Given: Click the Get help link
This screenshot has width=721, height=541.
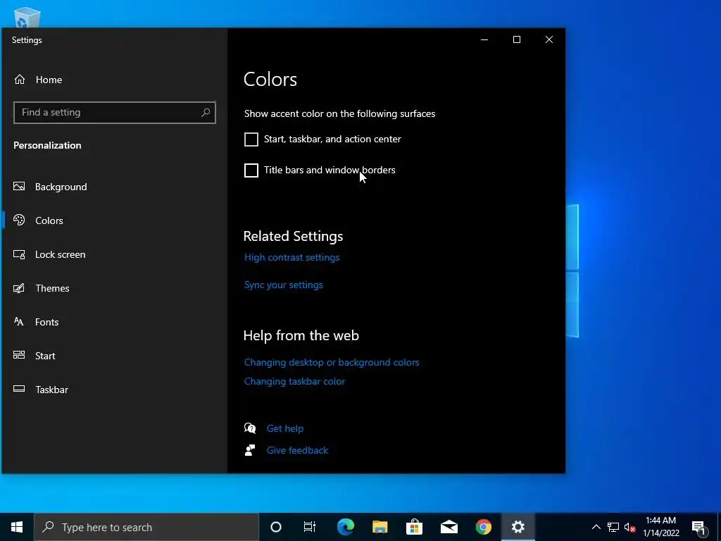Looking at the screenshot, I should pyautogui.click(x=285, y=428).
